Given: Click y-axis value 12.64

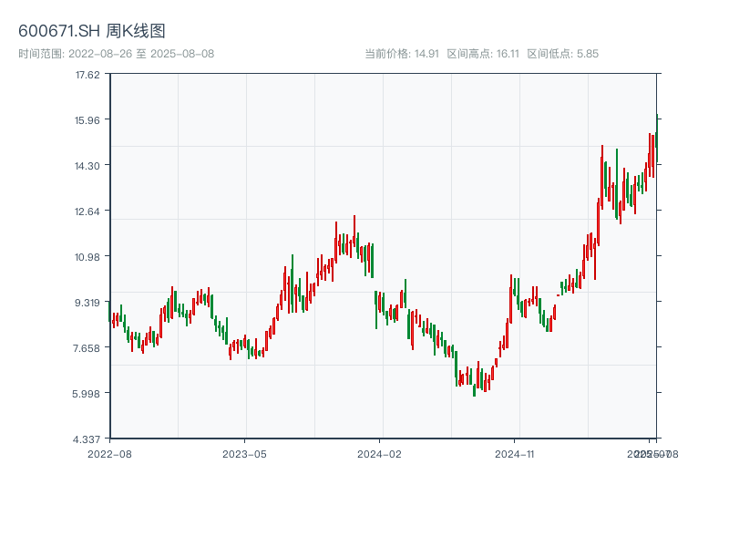Looking at the screenshot, I should 87,212.
